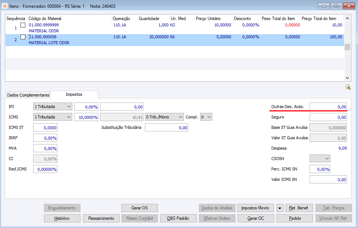Click the Ret. Benef. button

click(299, 208)
